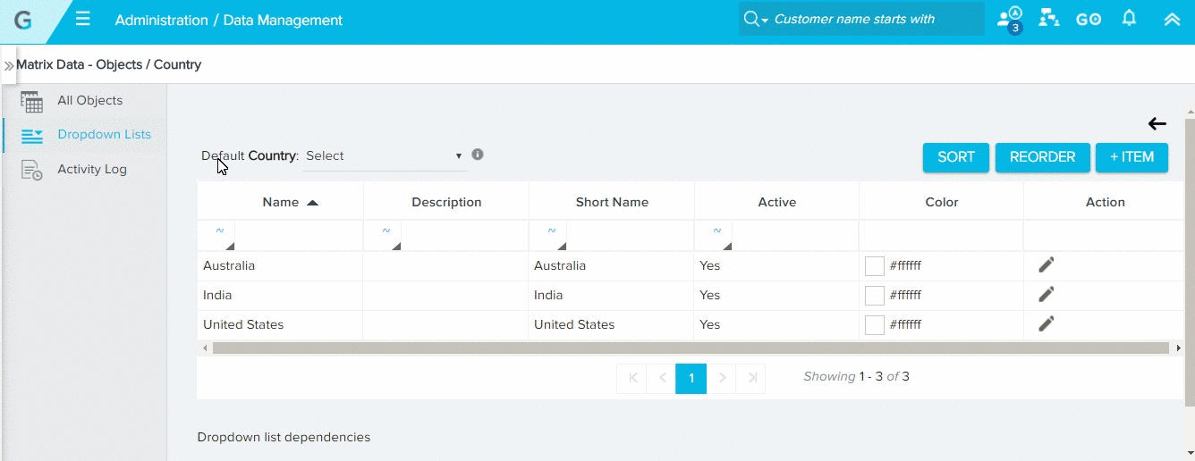This screenshot has width=1195, height=461.
Task: Click horizontal scrollbar left arrow
Action: (205, 348)
